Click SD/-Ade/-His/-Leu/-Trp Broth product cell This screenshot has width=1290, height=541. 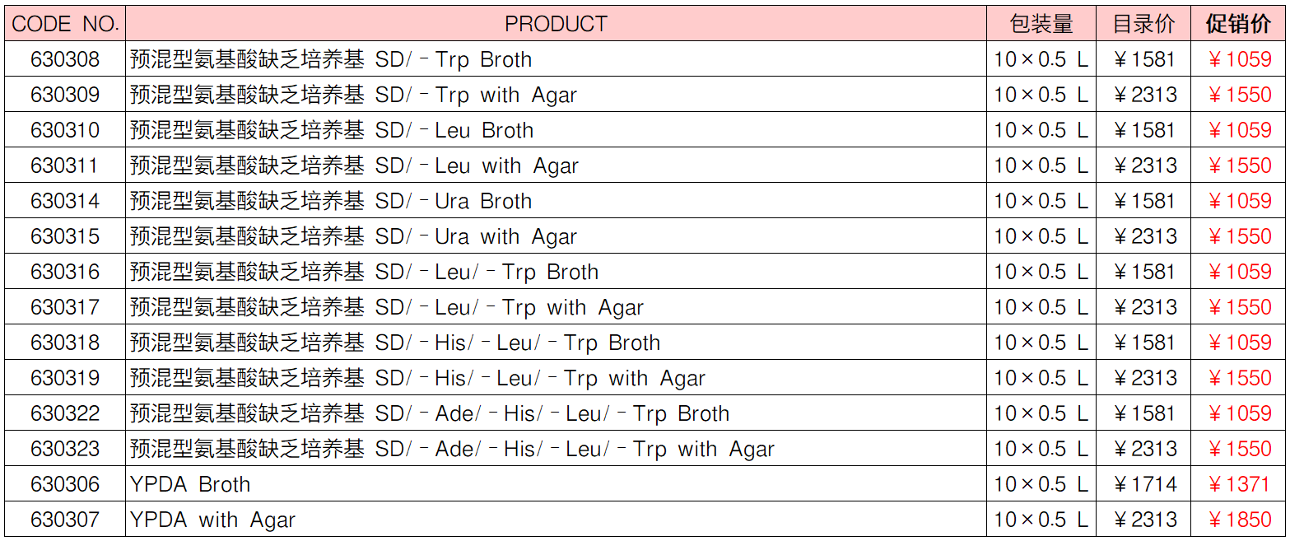point(556,413)
